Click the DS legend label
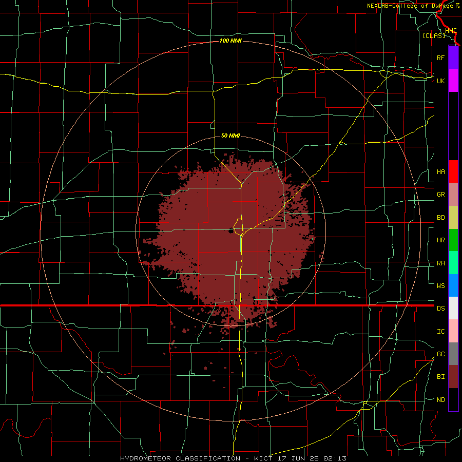 [x=440, y=309]
